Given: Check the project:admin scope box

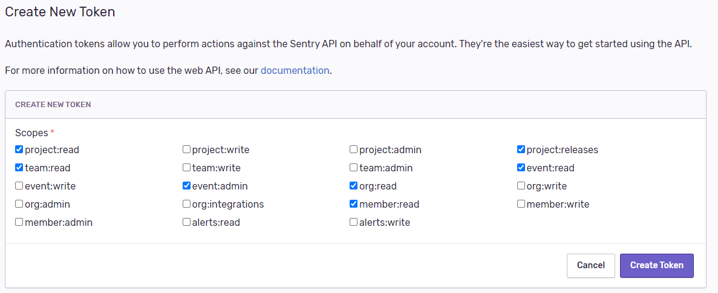Looking at the screenshot, I should tap(354, 150).
